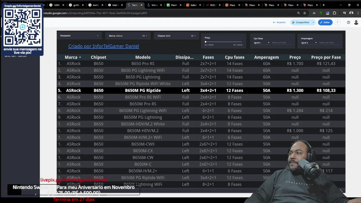Screen dimensions: 361x203
Task: Click the 'B650M-H/M.2+ WiFi' model cell
Action: (x=143, y=137)
